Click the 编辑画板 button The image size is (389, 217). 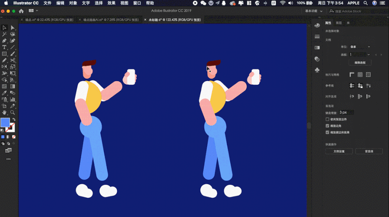[360, 62]
